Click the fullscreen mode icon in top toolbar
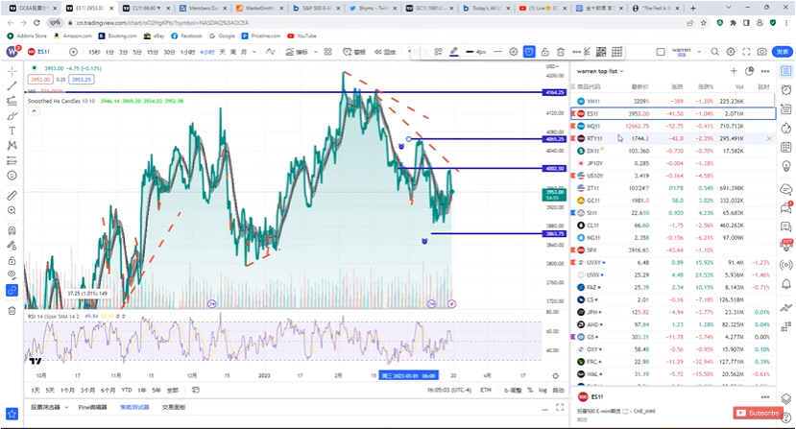This screenshot has height=429, width=796. click(x=746, y=52)
